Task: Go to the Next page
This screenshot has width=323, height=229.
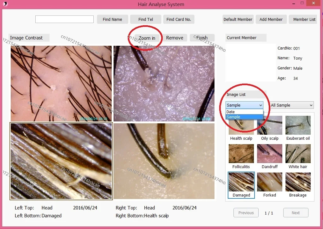Action: click(x=296, y=213)
